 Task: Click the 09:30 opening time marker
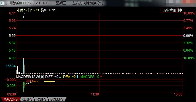(11, 94)
